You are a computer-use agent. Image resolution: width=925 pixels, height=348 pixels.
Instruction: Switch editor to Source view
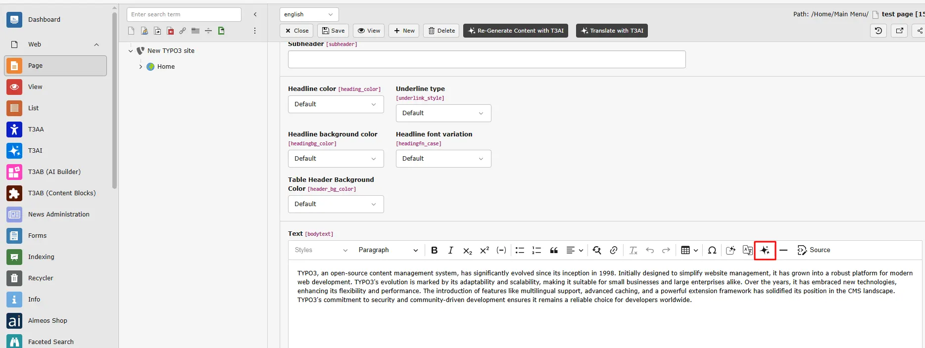pos(814,250)
